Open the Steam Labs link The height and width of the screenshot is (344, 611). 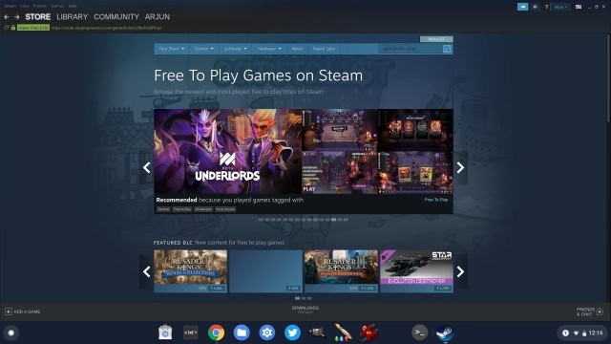pyautogui.click(x=324, y=49)
